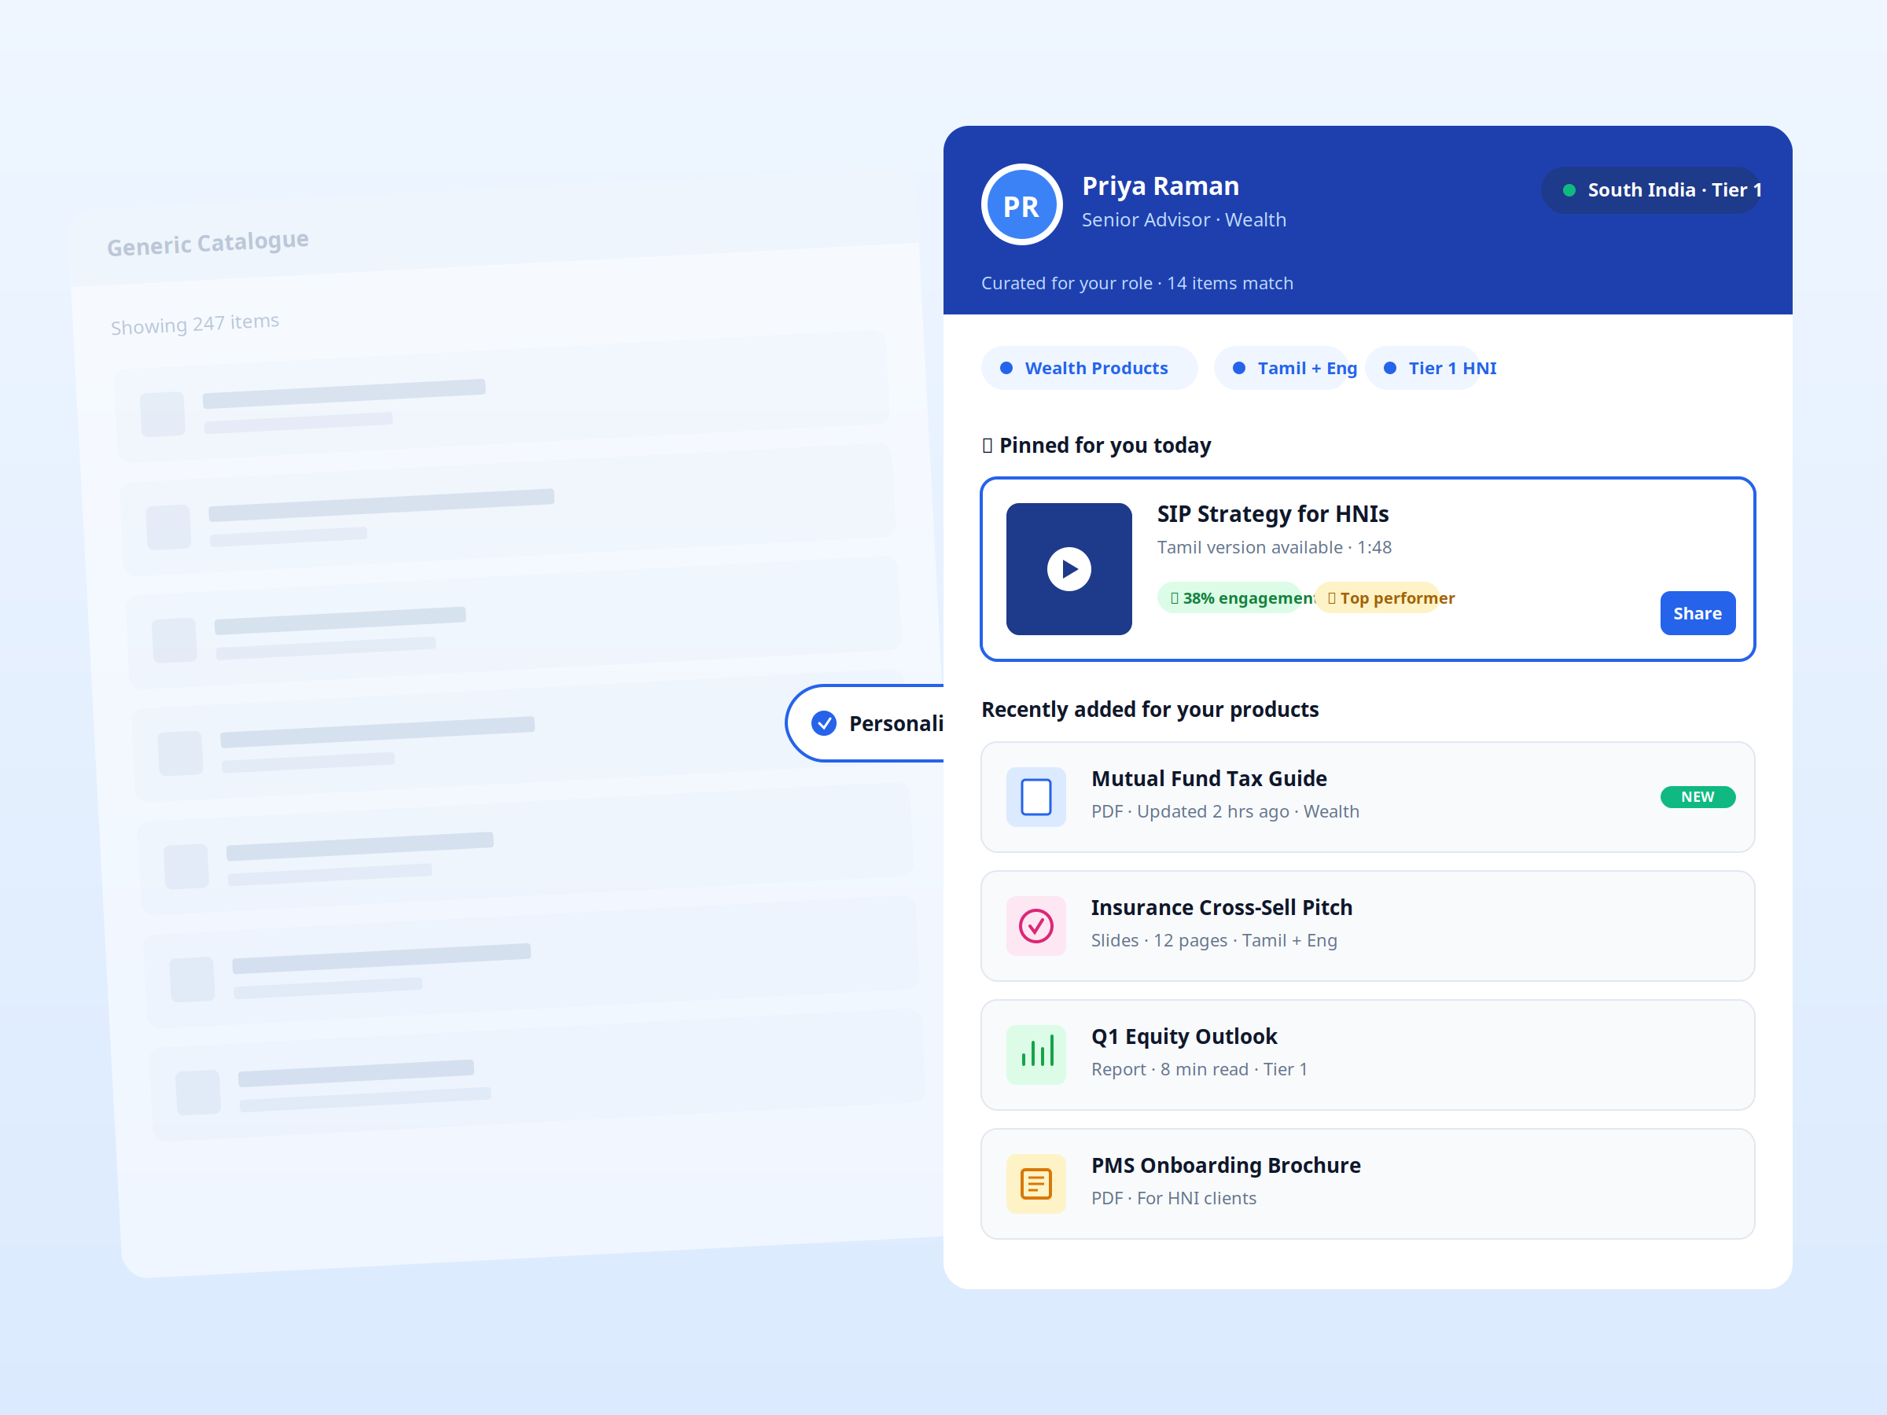Play the SIP Strategy video
This screenshot has height=1415, width=1887.
pyautogui.click(x=1069, y=569)
